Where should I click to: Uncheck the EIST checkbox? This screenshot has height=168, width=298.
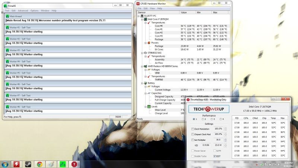coord(215,156)
